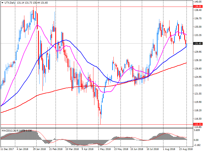This screenshot has width=203, height=152.
Task: Click the 133.35 price scale value
Action: pos(198,35)
